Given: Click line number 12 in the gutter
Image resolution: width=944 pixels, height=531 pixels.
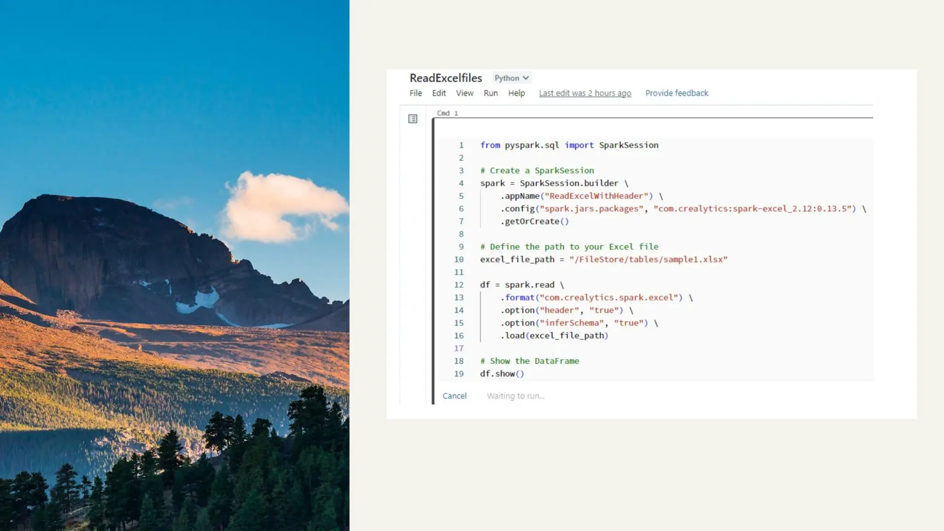Looking at the screenshot, I should 459,285.
